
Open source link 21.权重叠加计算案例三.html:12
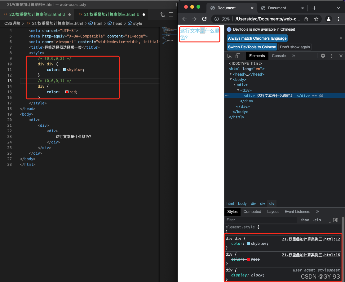[x=311, y=239]
